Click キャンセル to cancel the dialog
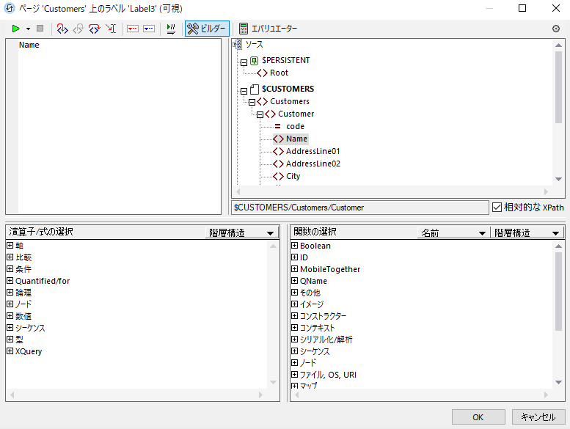Screen dimensions: 570x429 coord(538,417)
